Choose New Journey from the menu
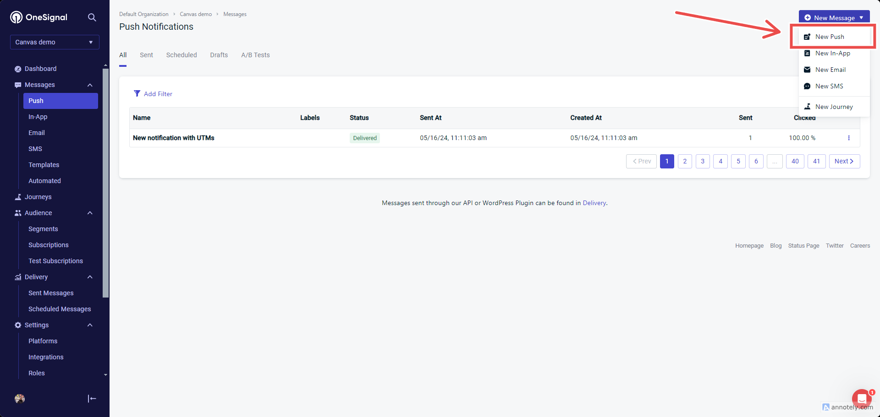This screenshot has height=417, width=880. click(834, 107)
